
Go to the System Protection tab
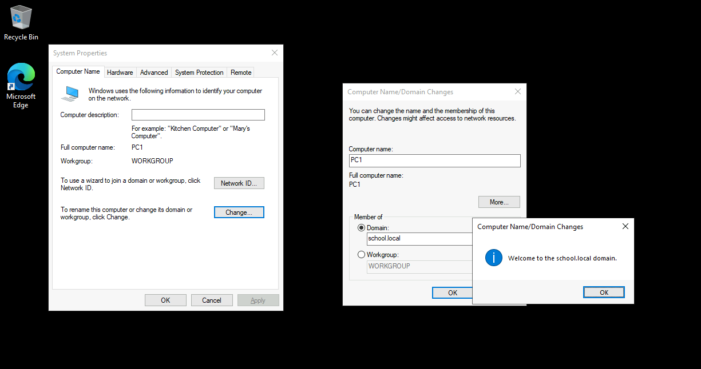[199, 73]
